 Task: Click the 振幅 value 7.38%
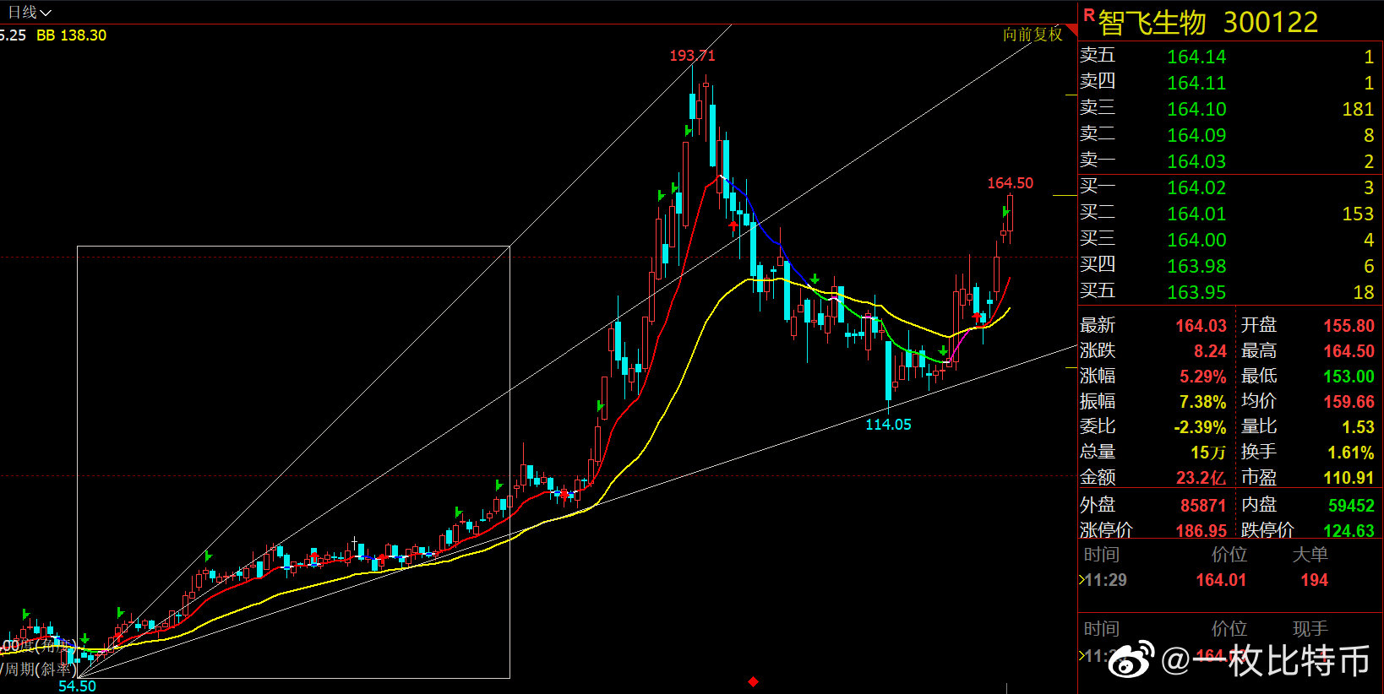coord(1203,402)
